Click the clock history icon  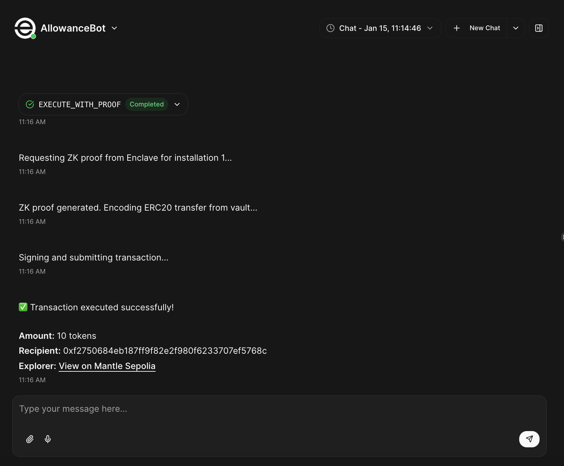click(x=330, y=28)
